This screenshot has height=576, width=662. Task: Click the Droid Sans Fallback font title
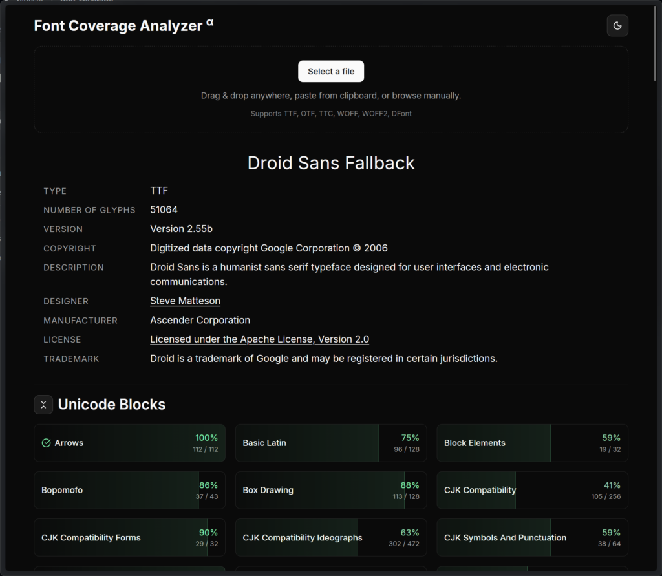click(x=331, y=163)
